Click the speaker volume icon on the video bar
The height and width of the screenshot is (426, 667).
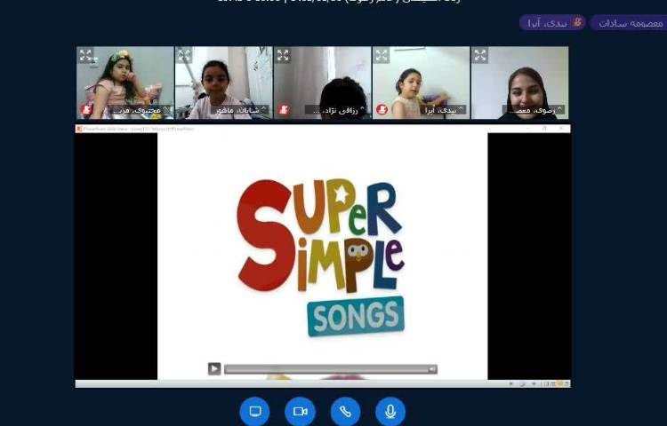432,369
